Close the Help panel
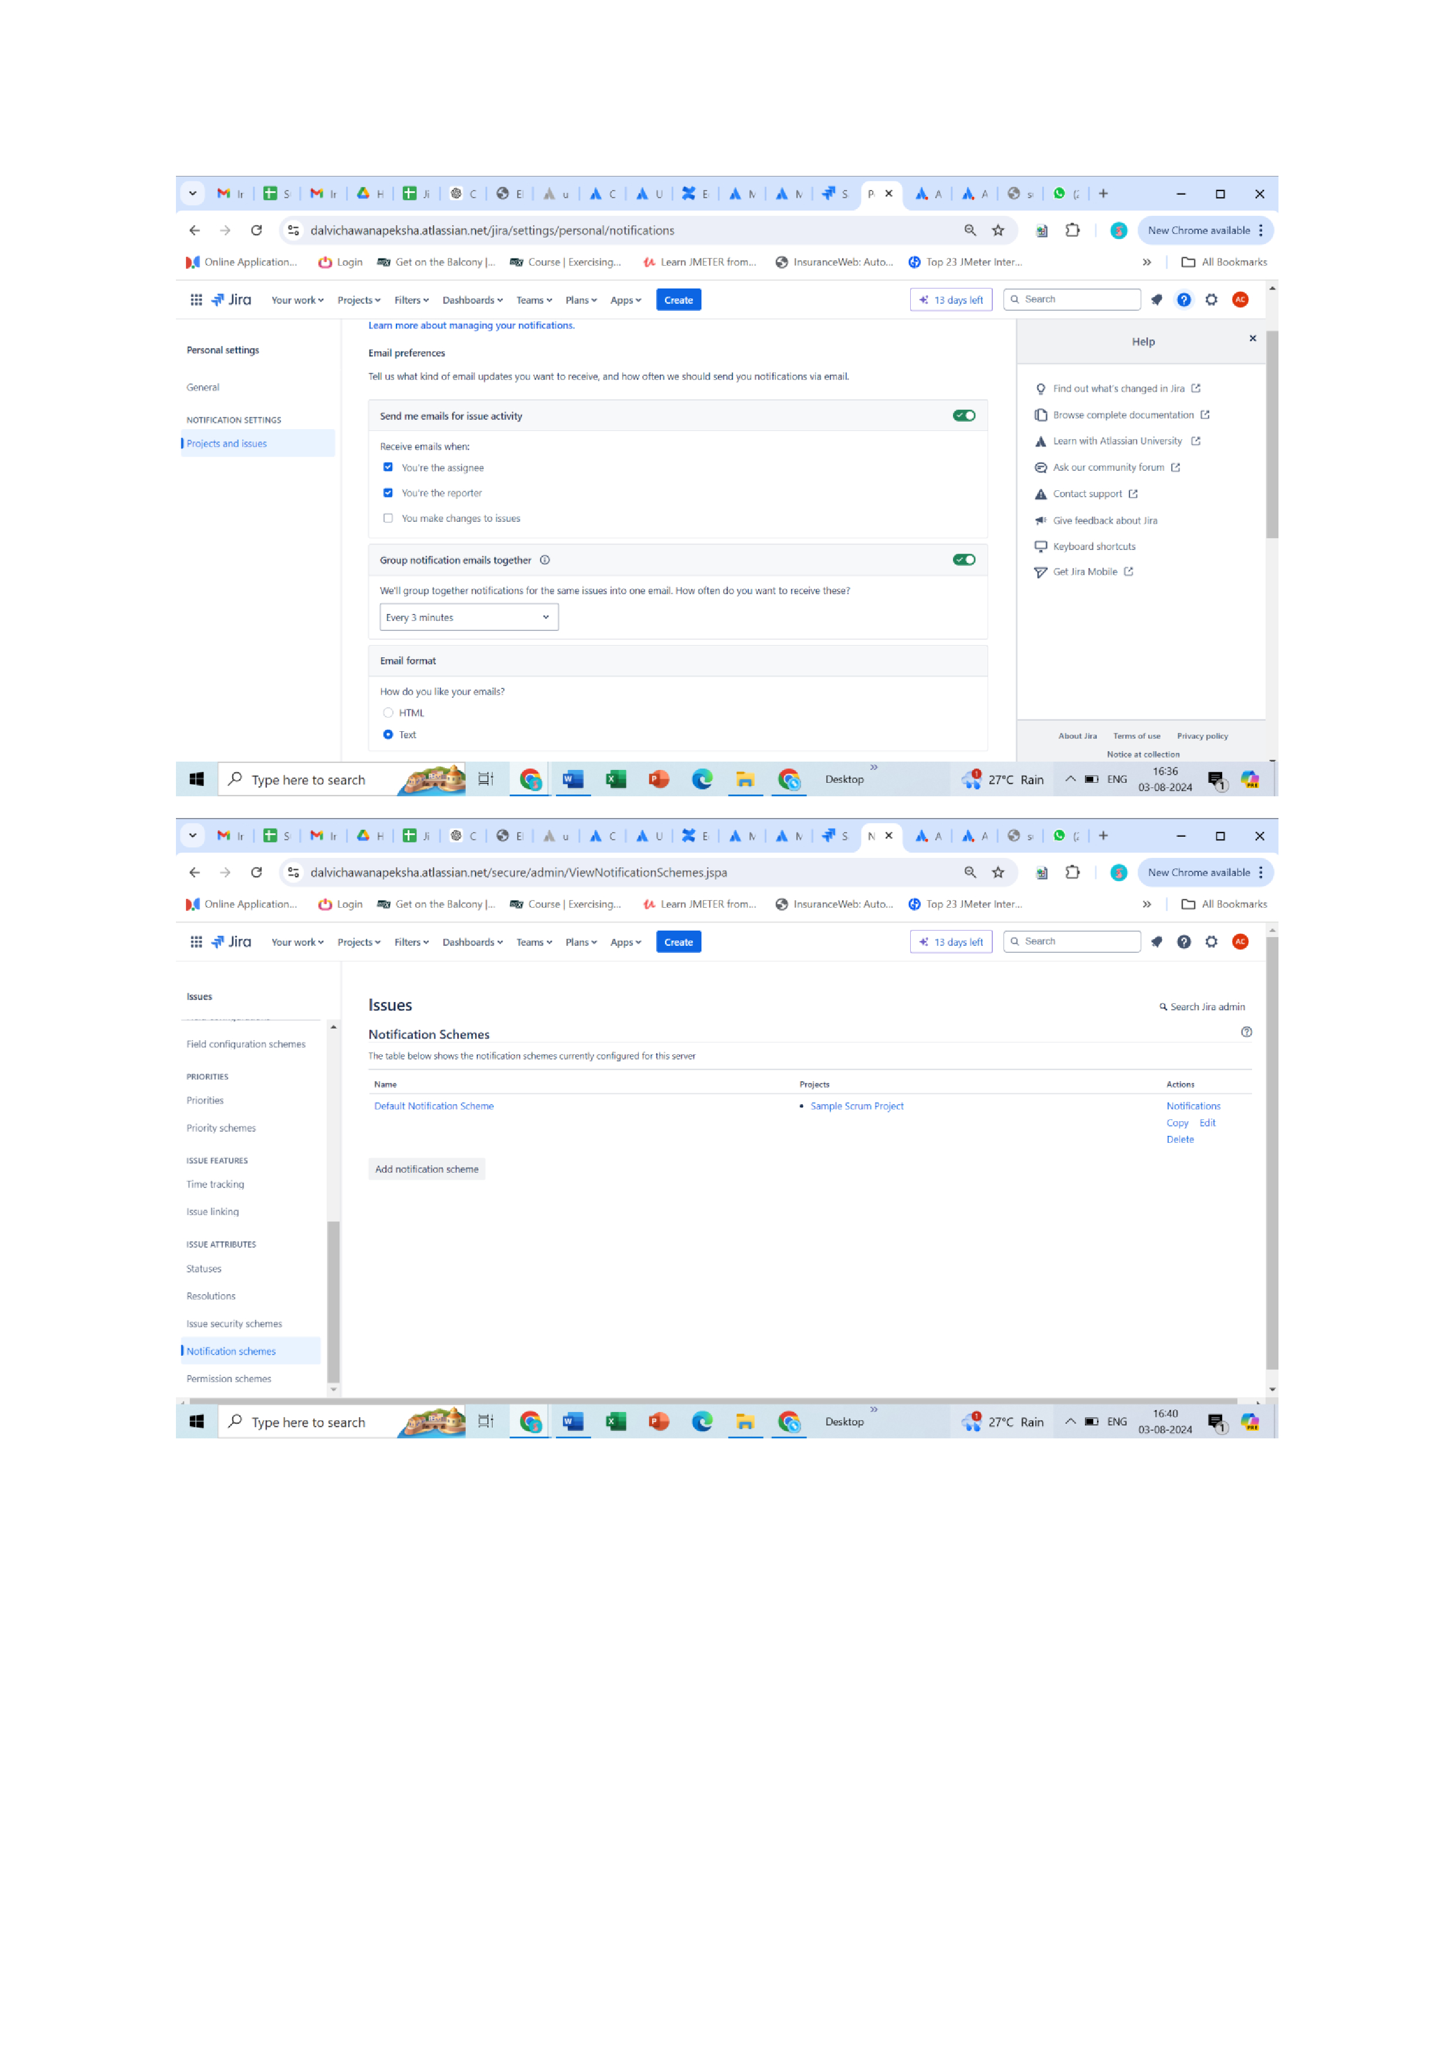The image size is (1455, 2057). click(x=1253, y=339)
